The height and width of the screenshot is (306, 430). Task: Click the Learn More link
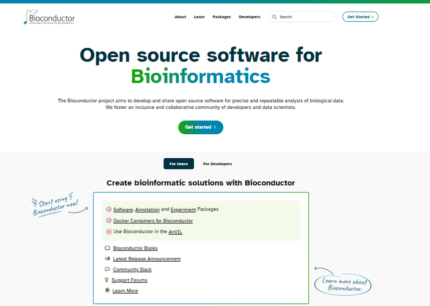click(125, 291)
